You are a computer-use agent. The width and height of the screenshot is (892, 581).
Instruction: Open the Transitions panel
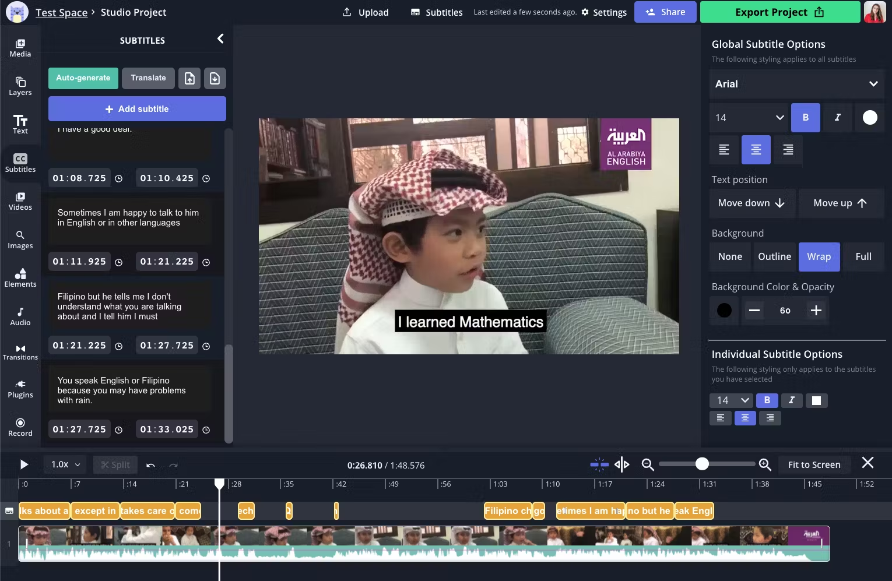coord(20,351)
